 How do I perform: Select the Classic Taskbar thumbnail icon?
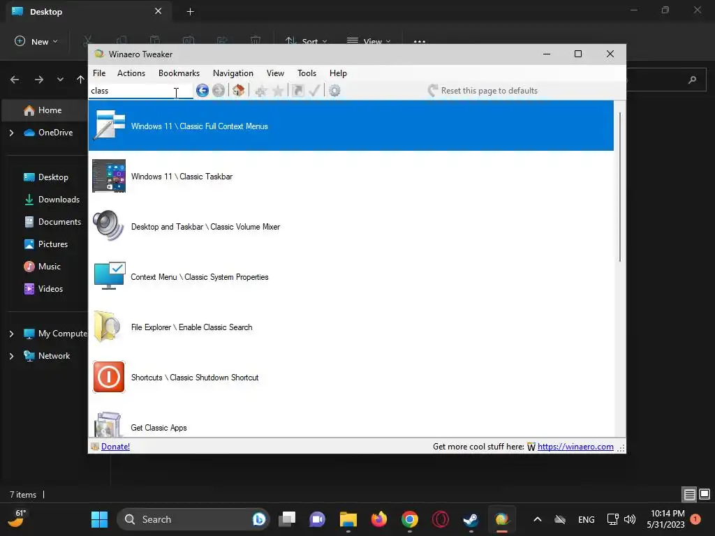pos(109,176)
